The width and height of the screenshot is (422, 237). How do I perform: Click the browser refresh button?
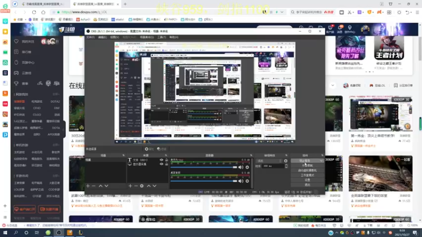[34, 12]
